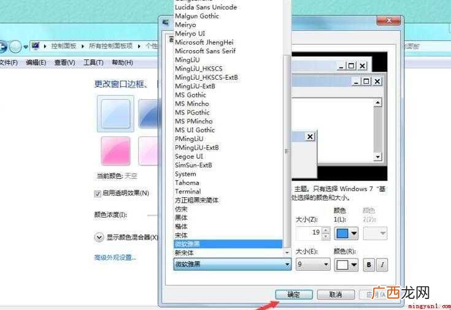
Task: Click the Italic font style button
Action: 382,265
